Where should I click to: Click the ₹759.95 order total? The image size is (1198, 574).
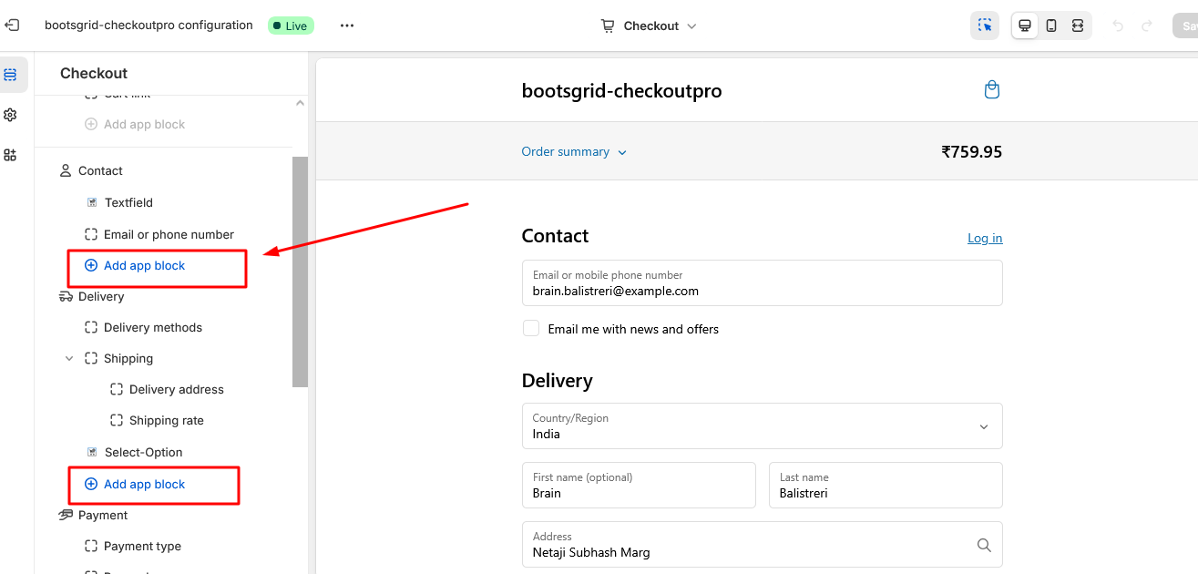click(971, 152)
